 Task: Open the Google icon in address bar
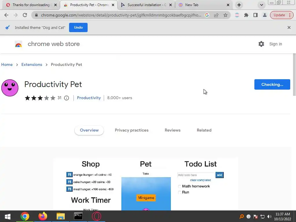point(207,15)
